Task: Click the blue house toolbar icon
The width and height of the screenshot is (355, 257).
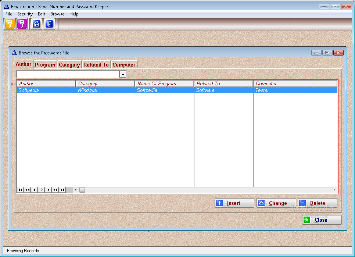Action: coord(36,24)
